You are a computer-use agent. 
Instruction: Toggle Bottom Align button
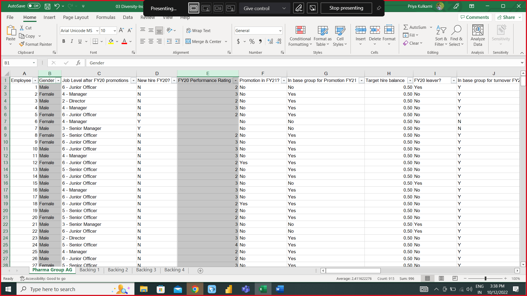tap(159, 30)
